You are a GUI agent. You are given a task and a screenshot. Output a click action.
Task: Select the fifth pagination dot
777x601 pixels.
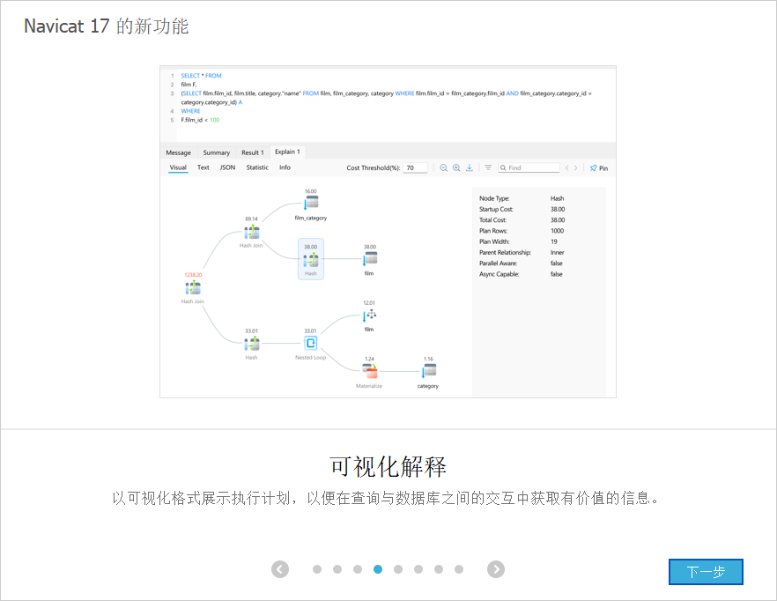tap(398, 569)
